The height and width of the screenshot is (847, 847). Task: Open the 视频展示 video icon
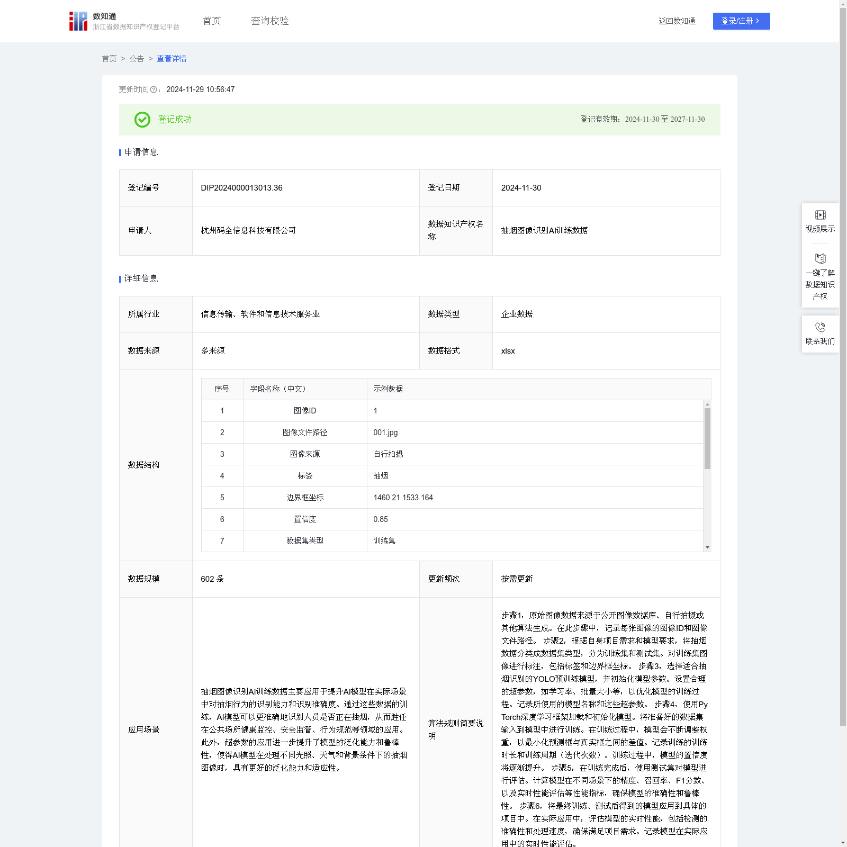click(x=820, y=215)
